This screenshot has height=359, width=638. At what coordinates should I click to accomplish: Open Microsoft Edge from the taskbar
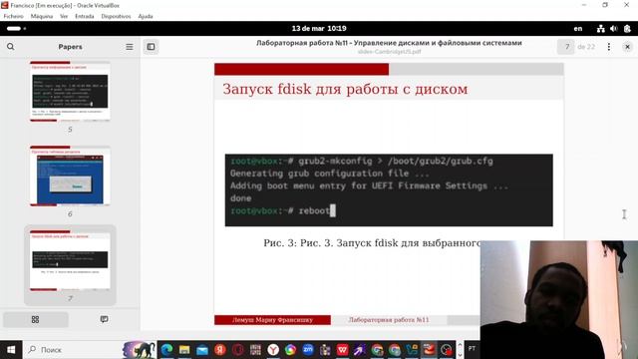coord(166,350)
